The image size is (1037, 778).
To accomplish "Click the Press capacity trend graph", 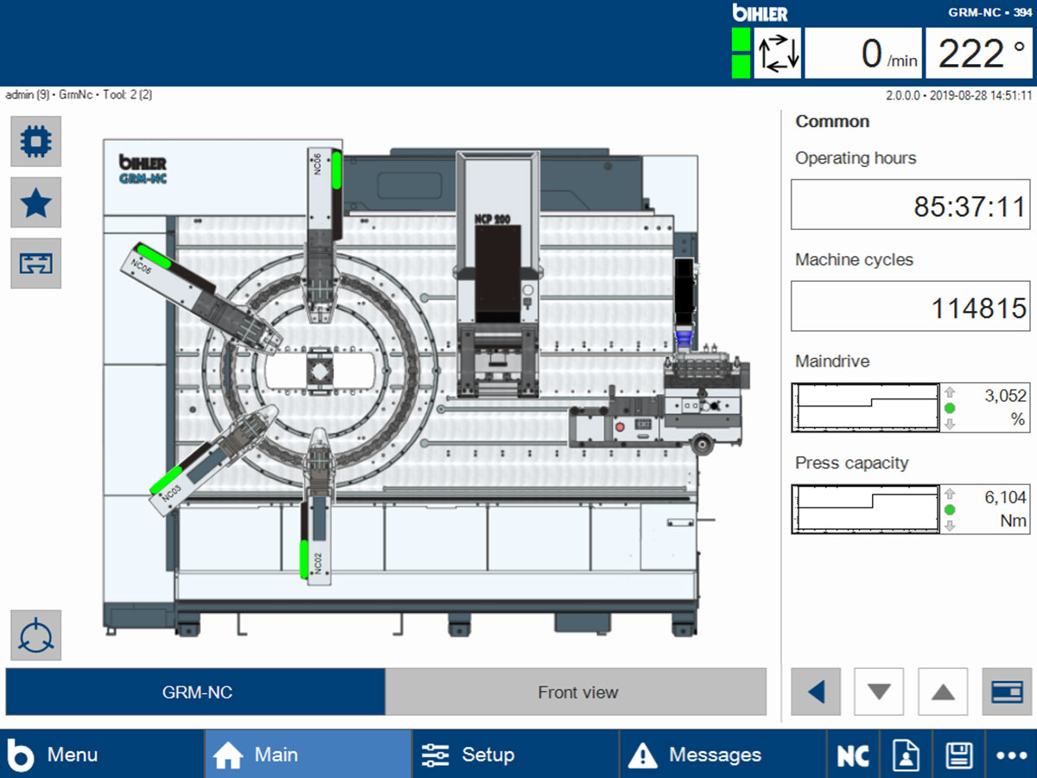I will pyautogui.click(x=865, y=509).
